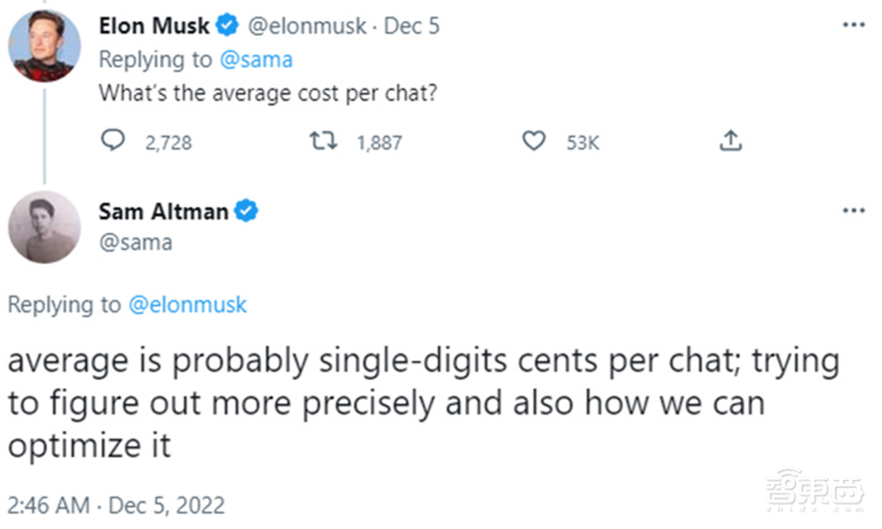The width and height of the screenshot is (882, 529).
Task: Open Sam Altman's profile picture
Action: point(44,227)
